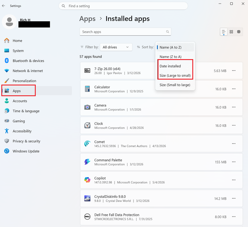Open more options for Calculator

tap(234, 89)
